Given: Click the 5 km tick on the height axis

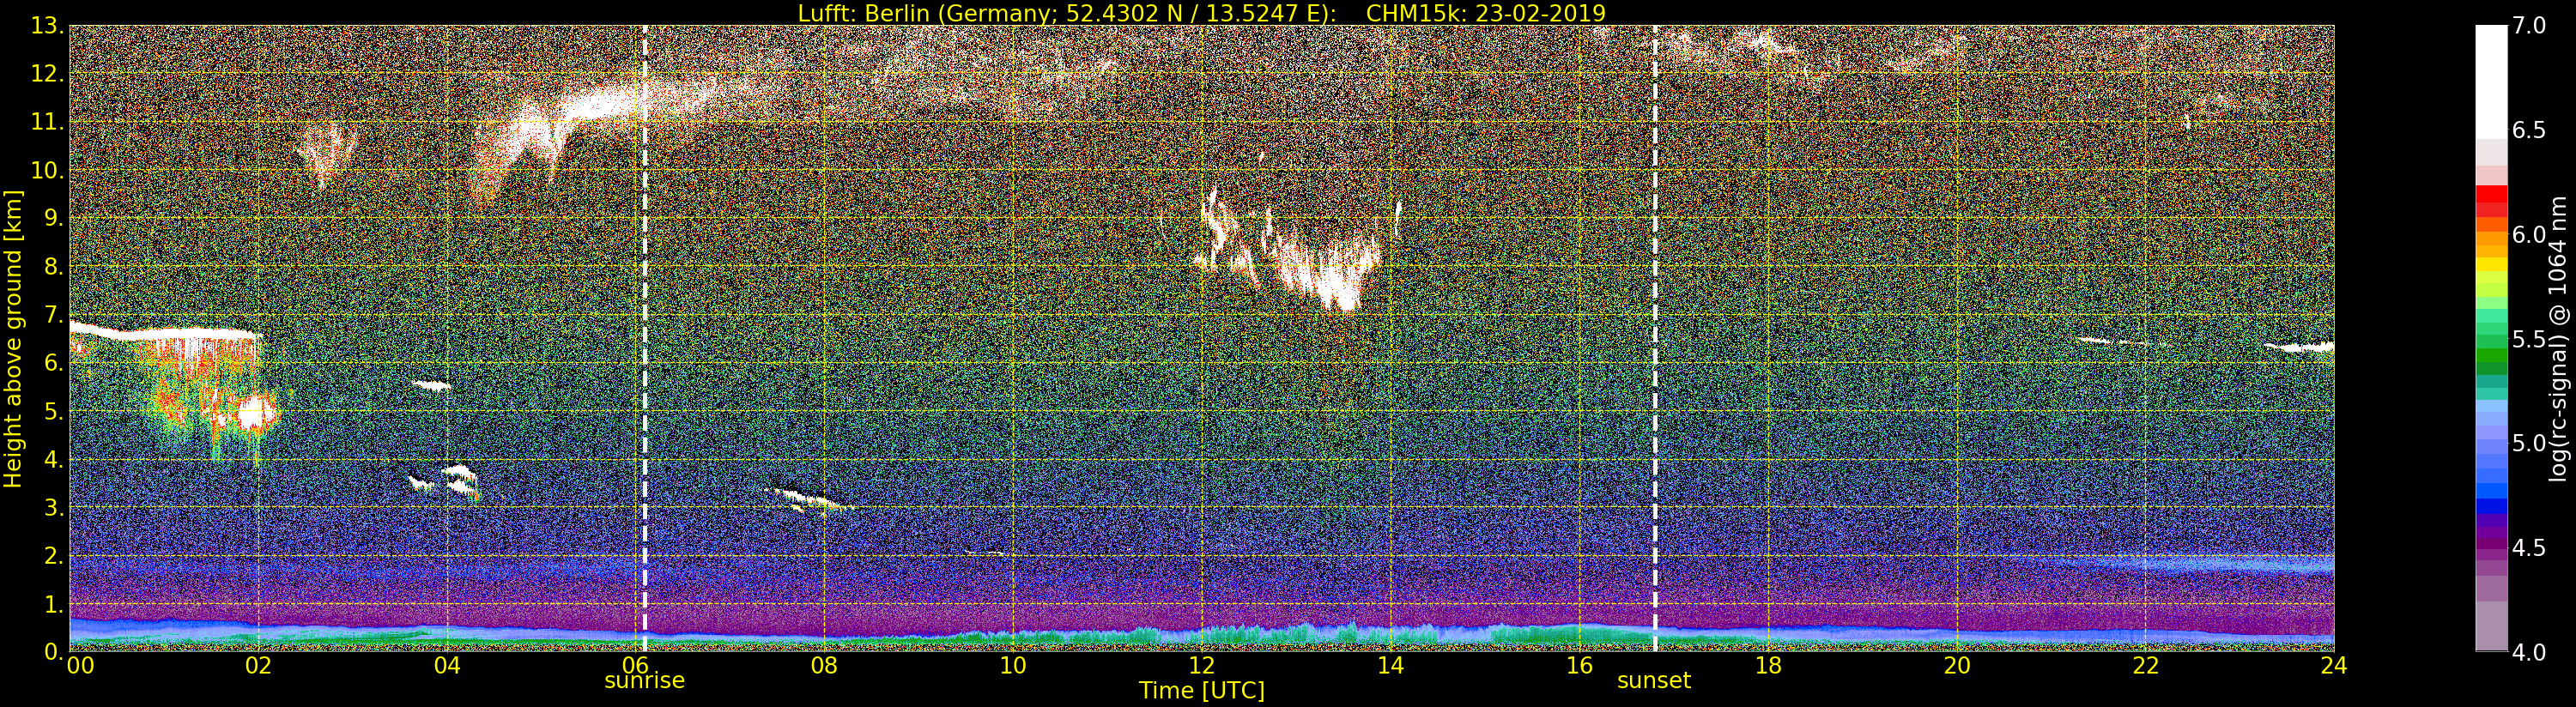Looking at the screenshot, I should click(53, 411).
